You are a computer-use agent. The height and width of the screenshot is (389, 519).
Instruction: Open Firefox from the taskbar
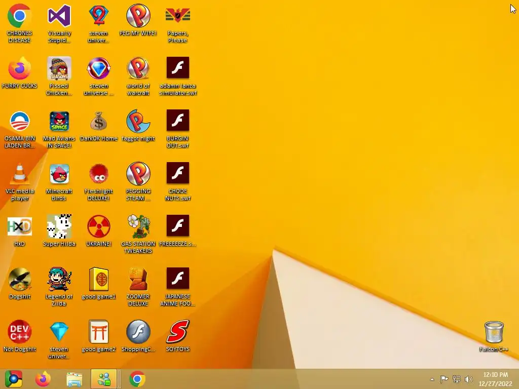click(x=43, y=379)
